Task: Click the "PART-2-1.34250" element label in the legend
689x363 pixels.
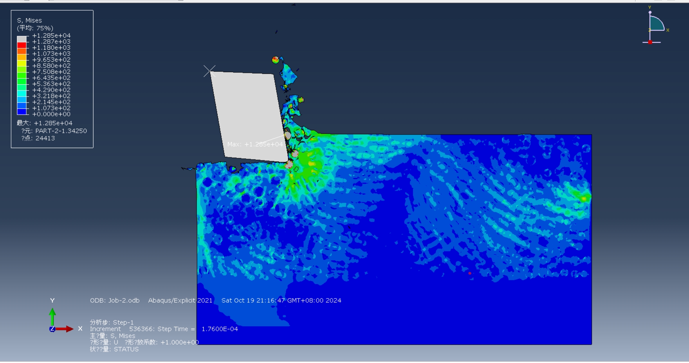Action: [61, 131]
